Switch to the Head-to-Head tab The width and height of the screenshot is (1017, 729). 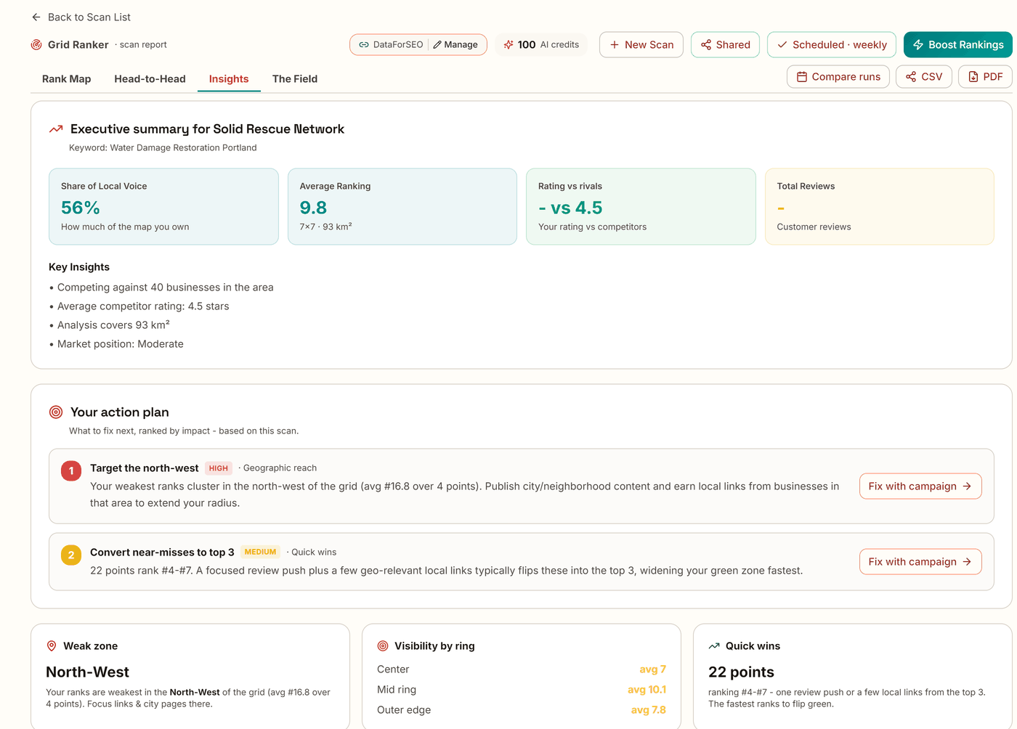click(x=150, y=78)
